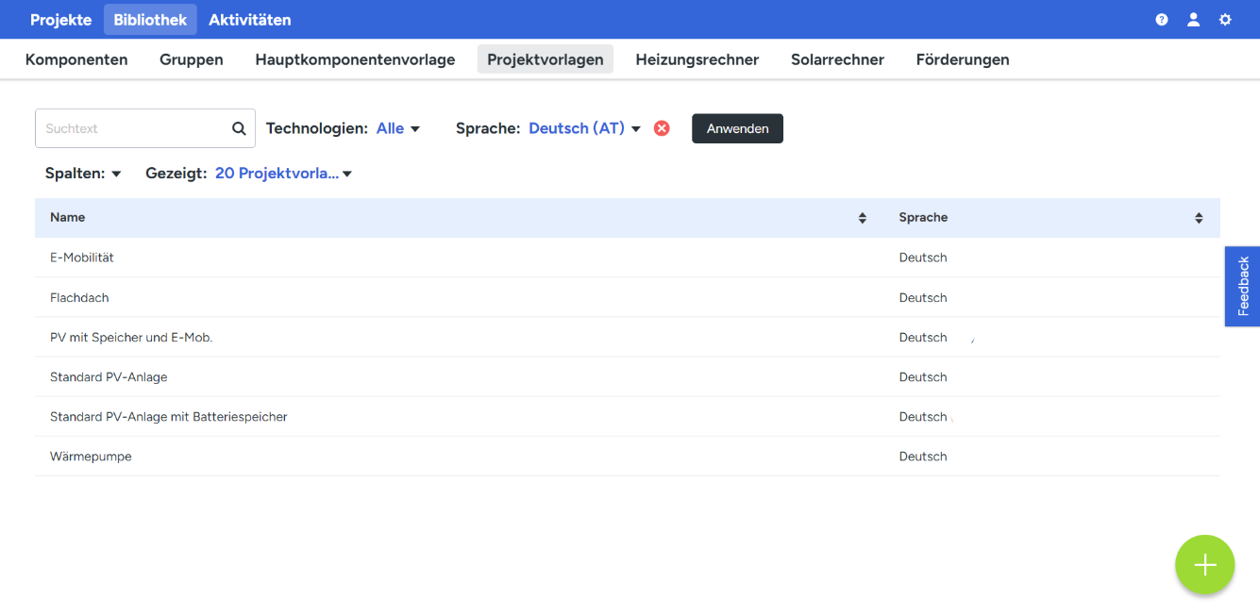
Task: Open the user profile icon
Action: click(1193, 20)
